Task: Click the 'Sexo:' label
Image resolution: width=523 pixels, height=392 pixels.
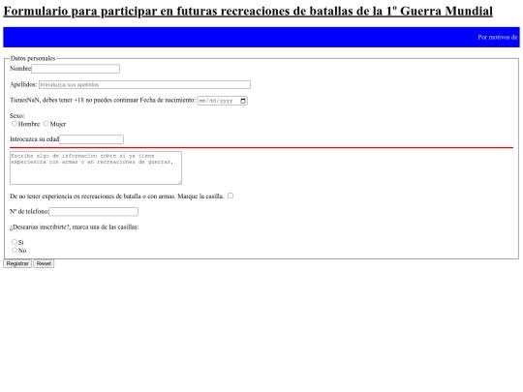Action: pos(17,116)
